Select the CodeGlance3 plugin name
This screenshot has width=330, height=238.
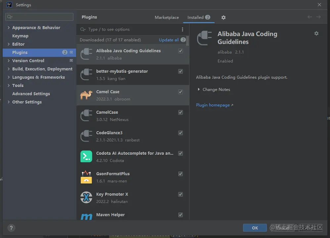109,133
